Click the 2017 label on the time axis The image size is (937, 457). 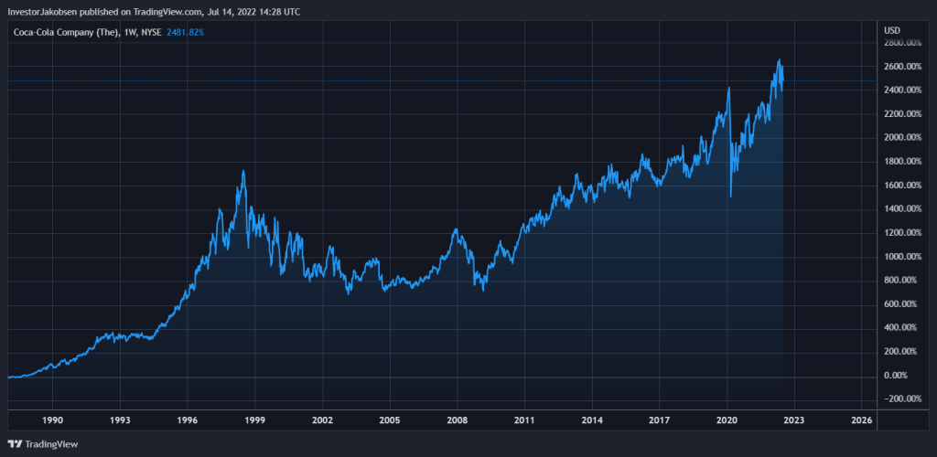tap(659, 420)
